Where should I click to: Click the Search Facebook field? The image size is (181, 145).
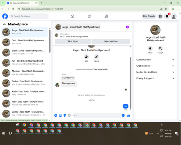click(29, 16)
